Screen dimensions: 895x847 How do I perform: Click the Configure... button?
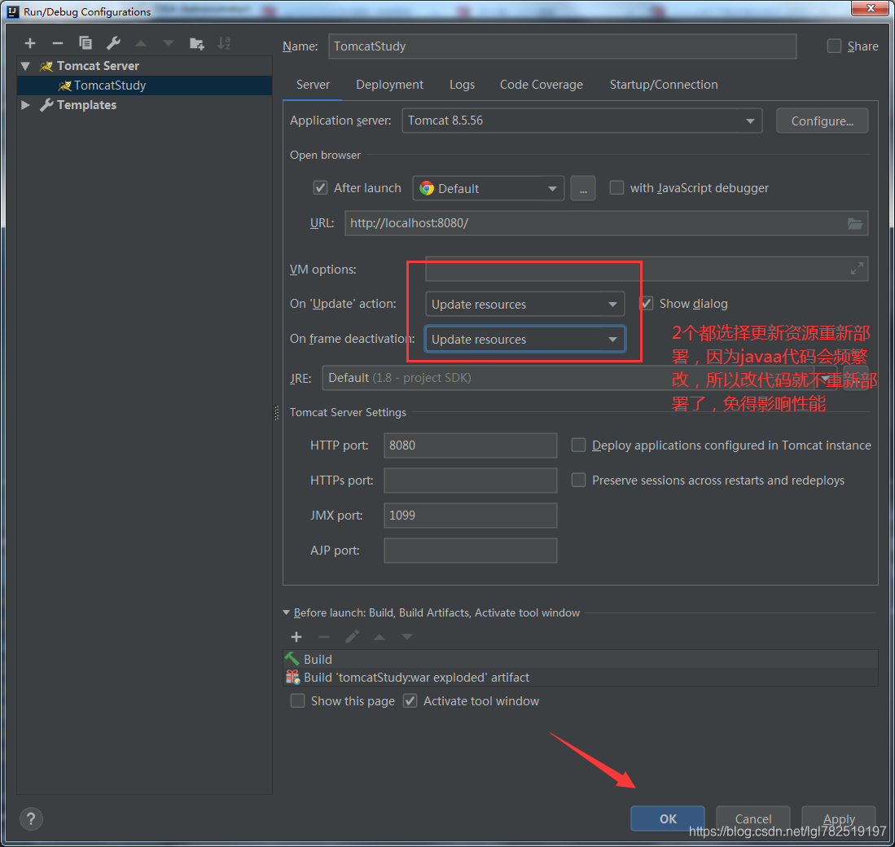pyautogui.click(x=822, y=121)
